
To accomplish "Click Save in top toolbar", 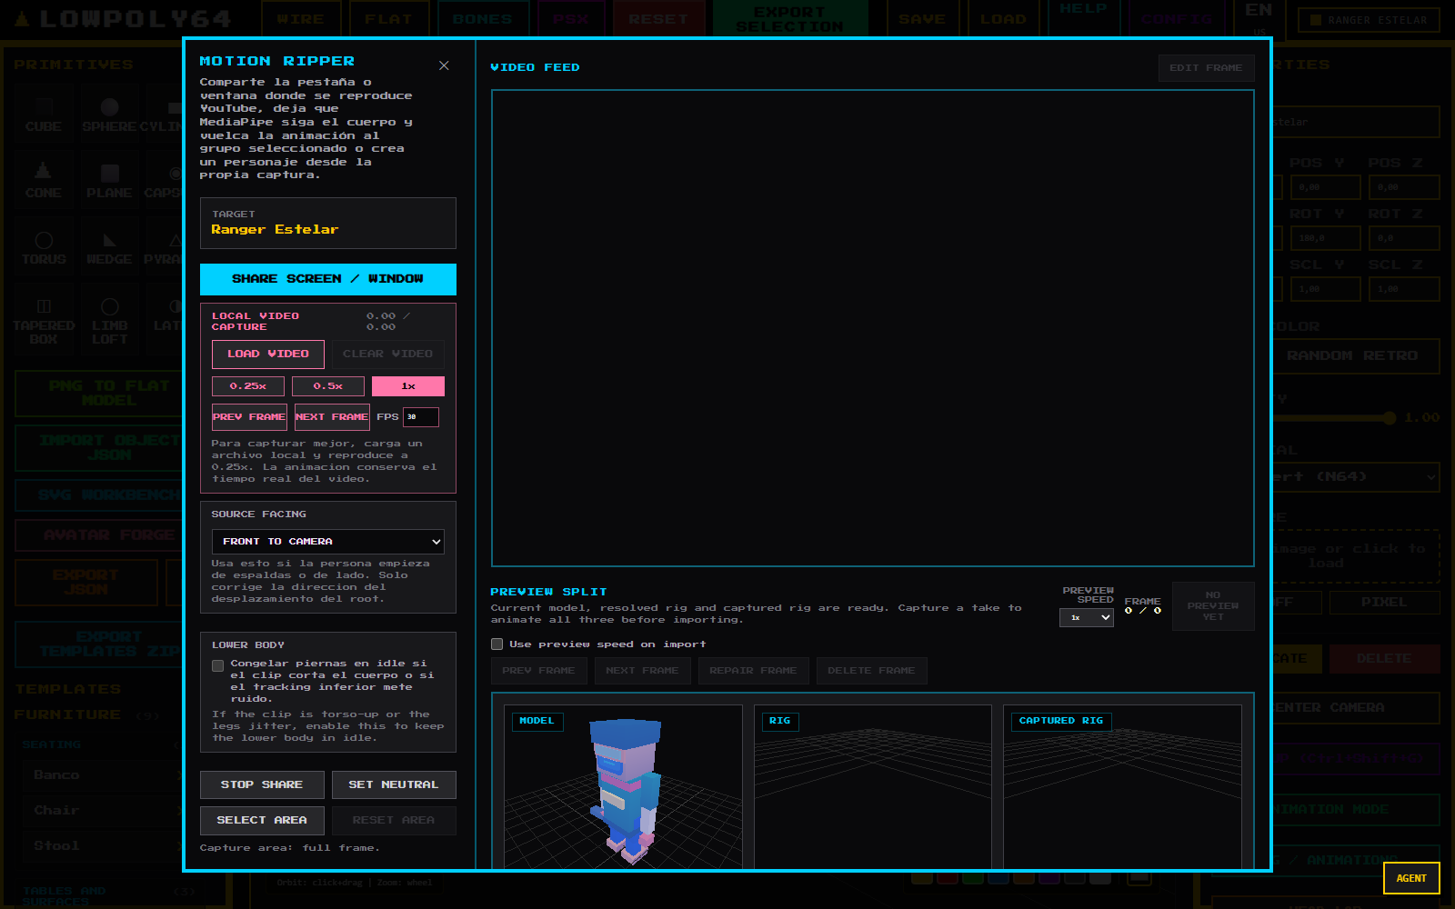I will (922, 19).
